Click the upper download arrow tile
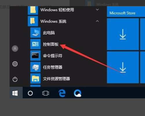 coord(123,34)
